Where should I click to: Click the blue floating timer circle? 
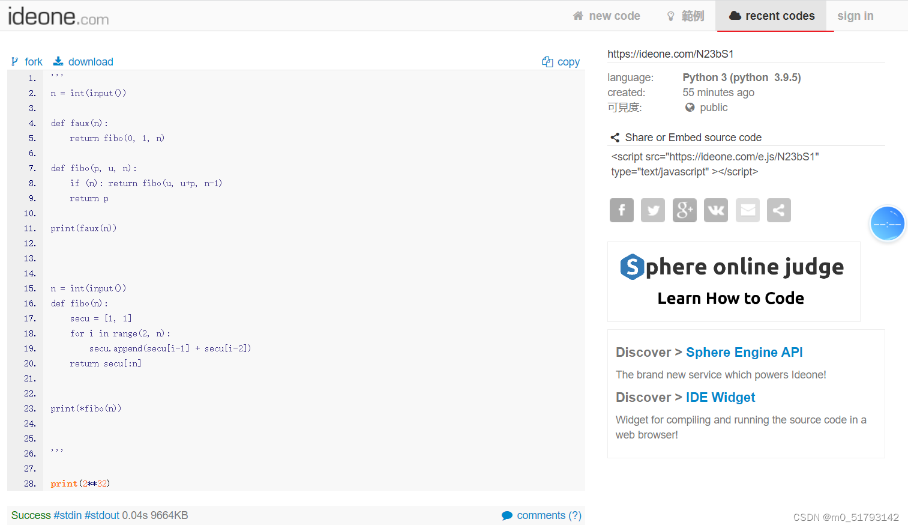point(888,223)
